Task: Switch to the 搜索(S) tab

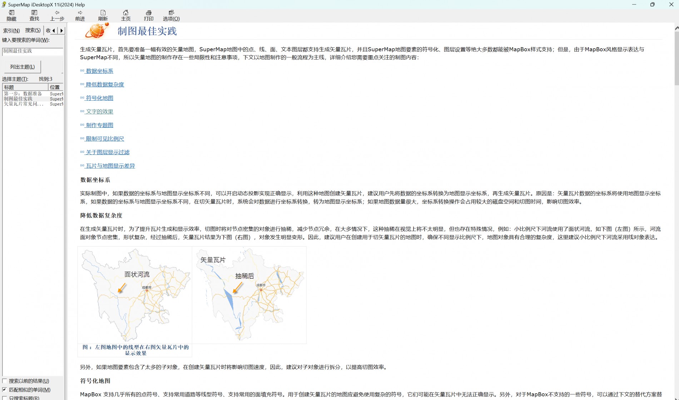Action: [33, 30]
